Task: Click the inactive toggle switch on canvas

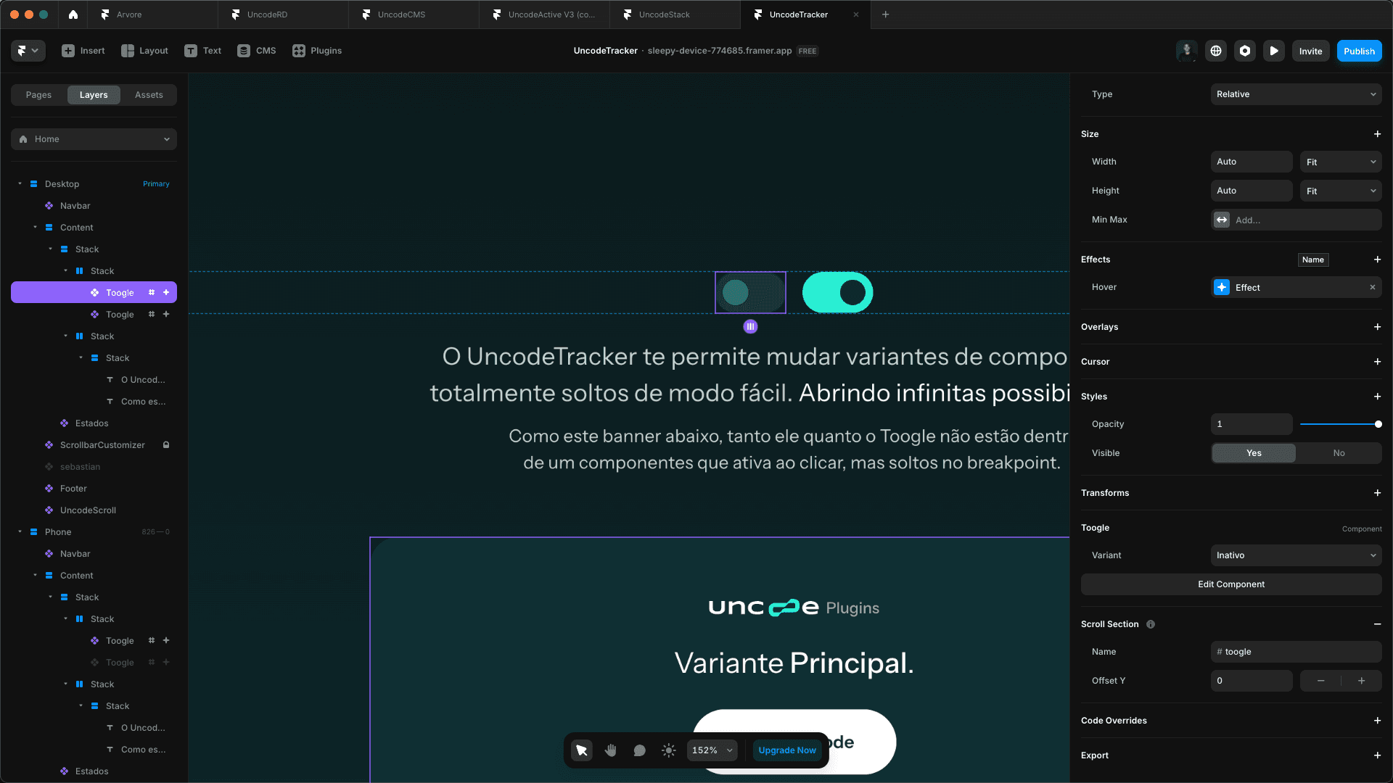Action: coord(750,293)
